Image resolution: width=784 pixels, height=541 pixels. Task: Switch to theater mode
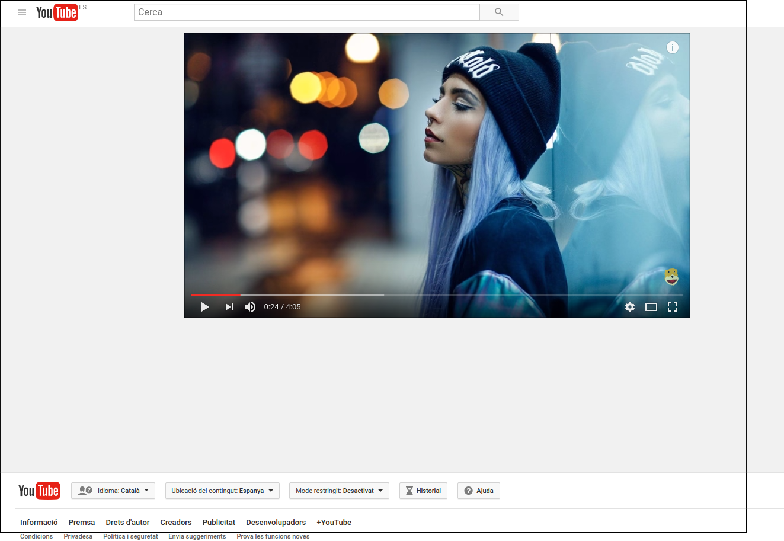coord(651,307)
